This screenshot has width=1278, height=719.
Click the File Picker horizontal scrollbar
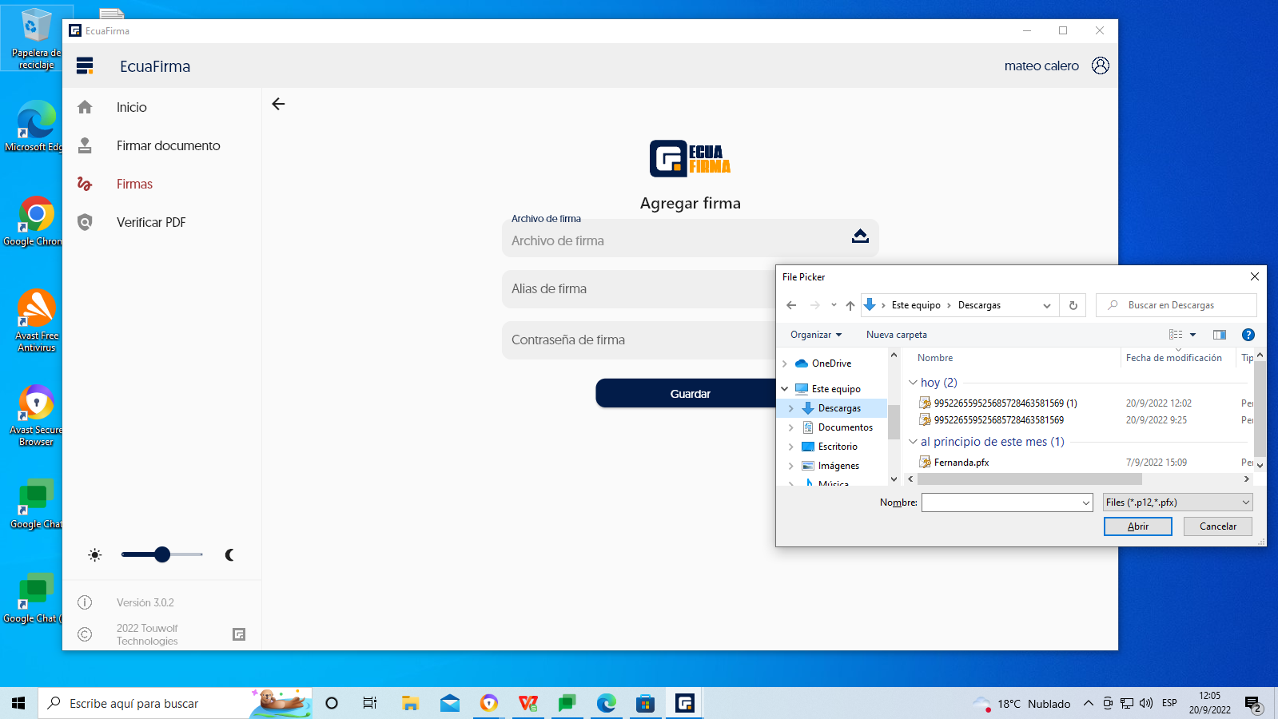[x=1029, y=479]
